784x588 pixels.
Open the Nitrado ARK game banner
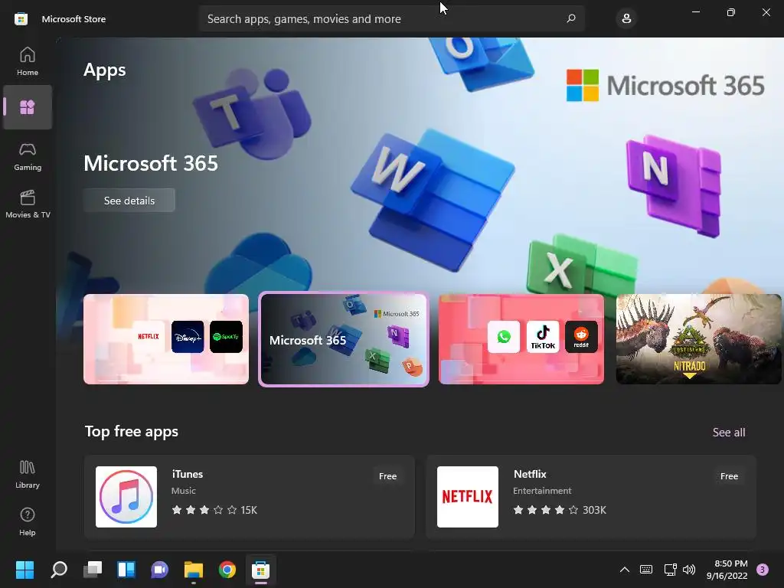[x=698, y=339]
